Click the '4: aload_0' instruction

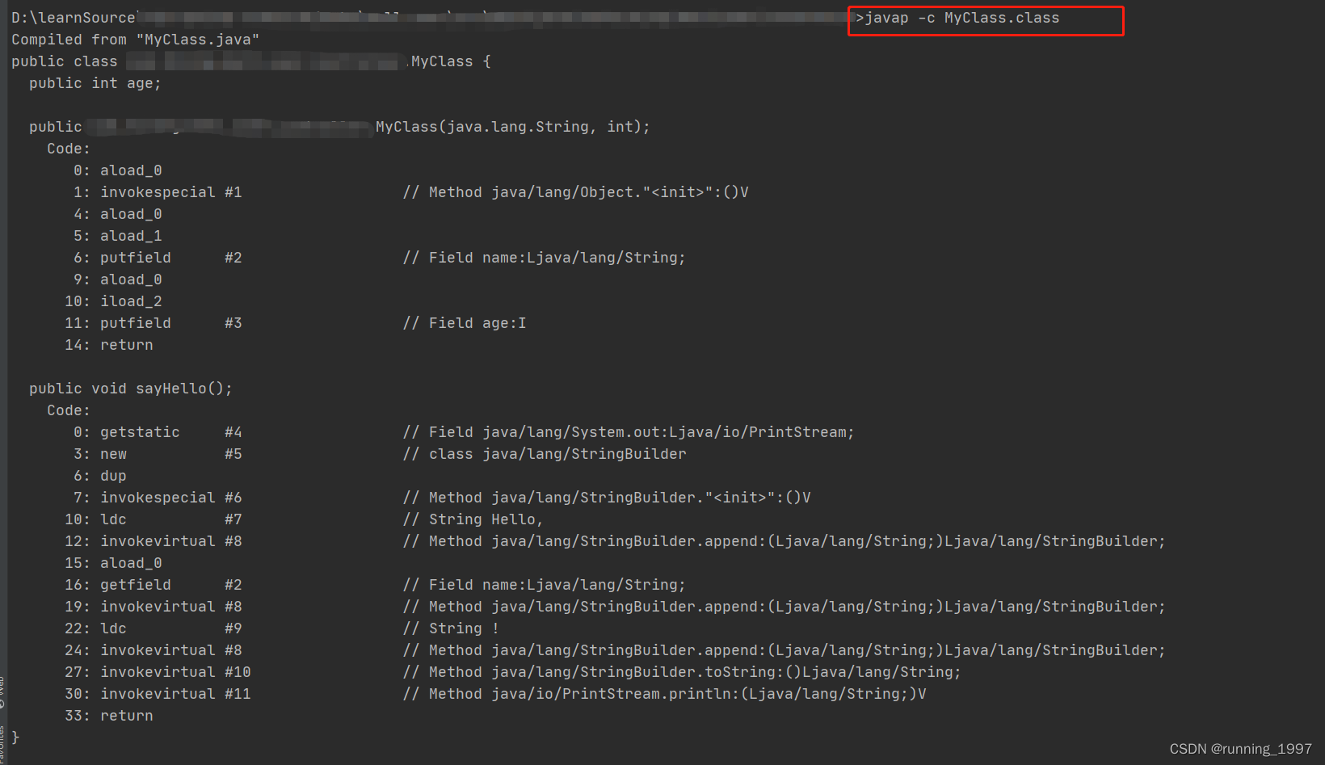118,214
